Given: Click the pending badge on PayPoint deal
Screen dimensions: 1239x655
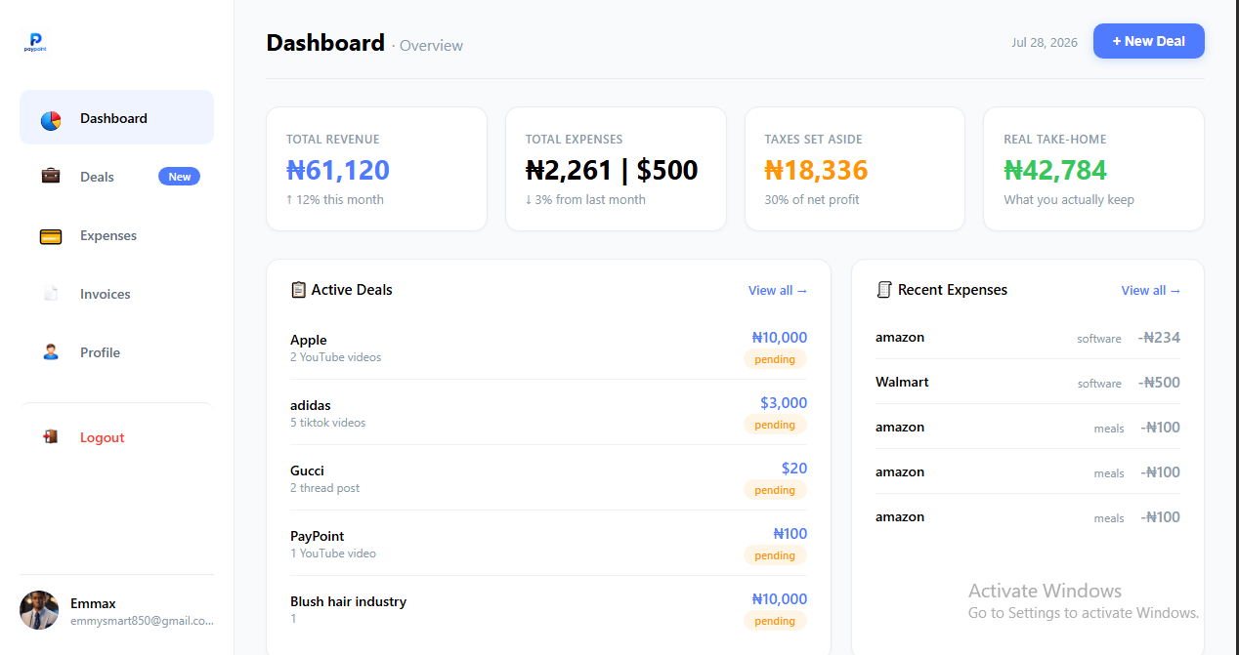Looking at the screenshot, I should tap(775, 555).
